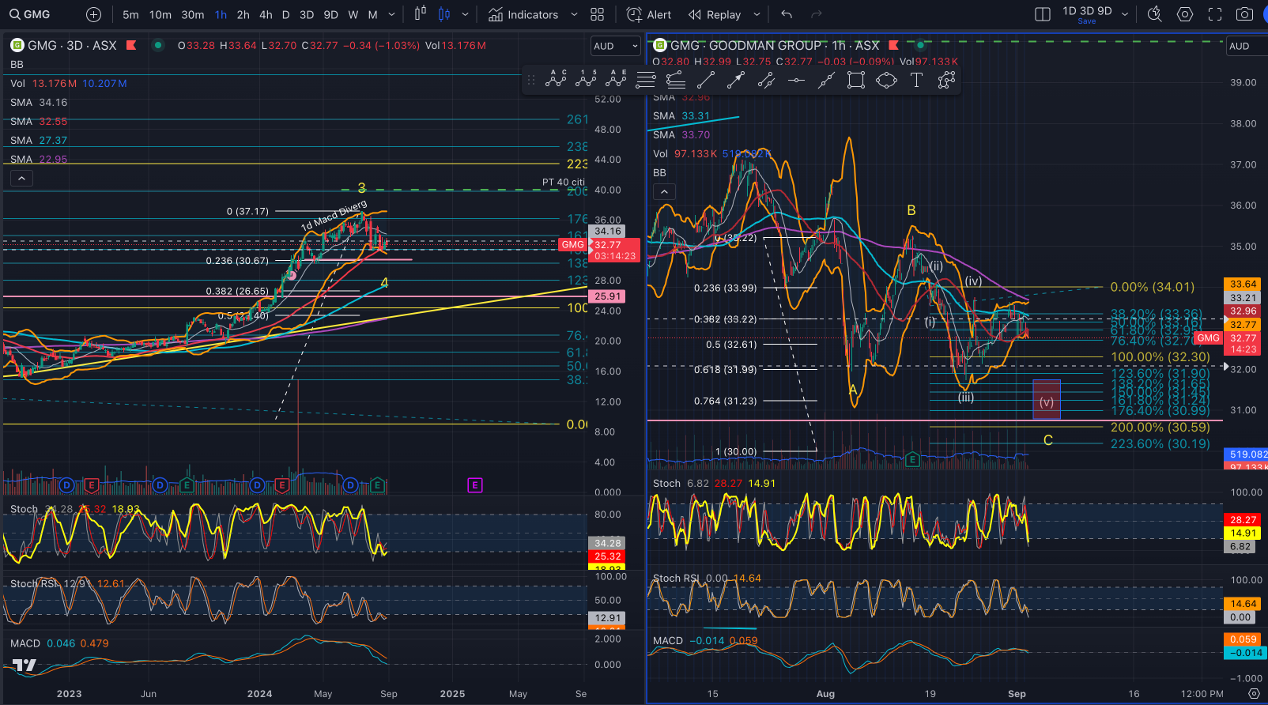Click market status dot on left chart
The height and width of the screenshot is (705, 1268).
pyautogui.click(x=158, y=45)
